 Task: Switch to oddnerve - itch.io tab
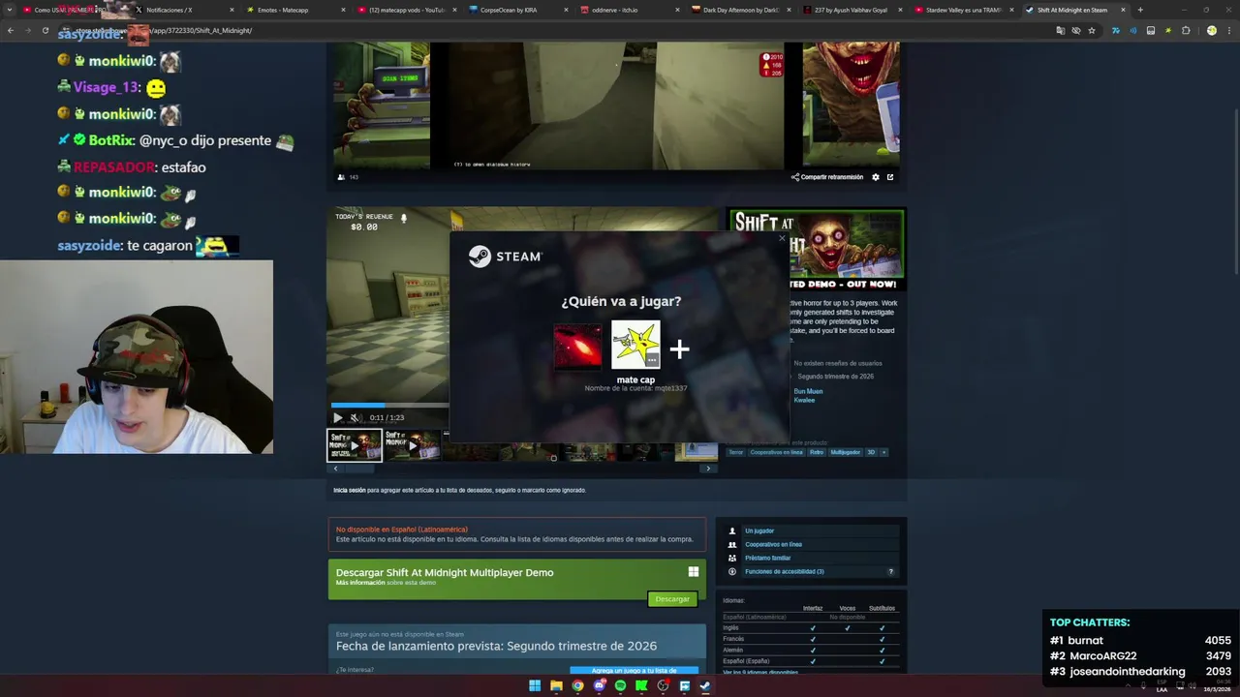pyautogui.click(x=629, y=10)
